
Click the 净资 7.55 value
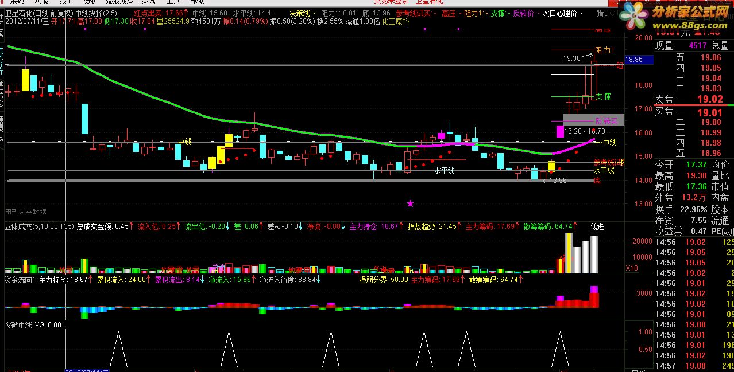[699, 220]
